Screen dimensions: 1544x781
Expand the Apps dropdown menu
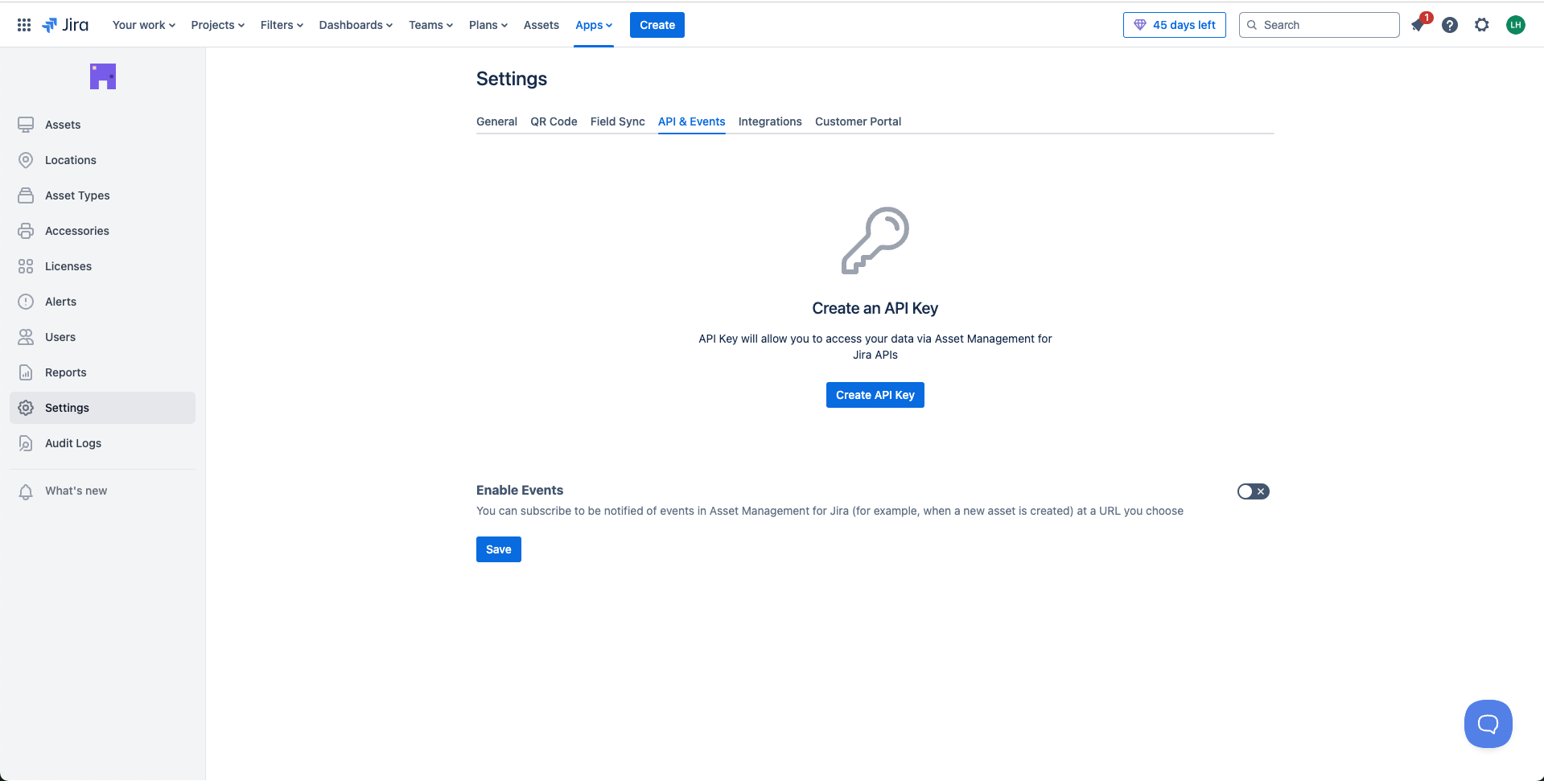pyautogui.click(x=594, y=25)
